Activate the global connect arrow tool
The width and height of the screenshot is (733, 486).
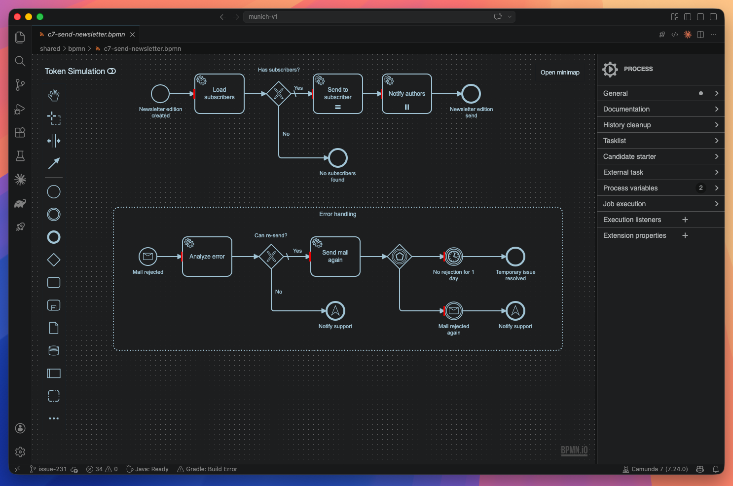pos(54,163)
